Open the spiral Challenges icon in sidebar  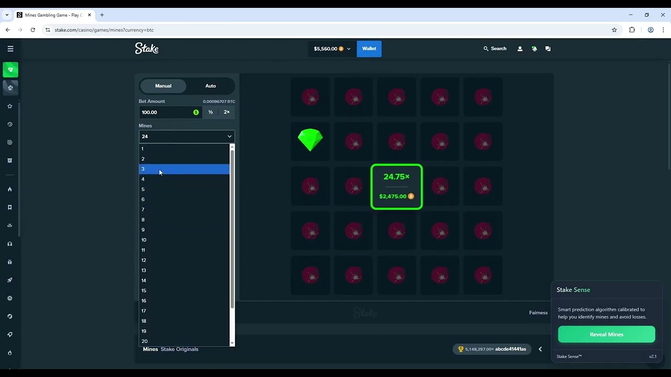coord(10,142)
